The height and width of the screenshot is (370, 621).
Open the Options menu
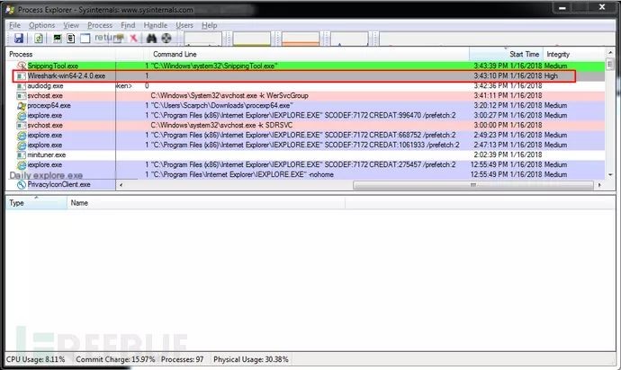click(x=41, y=25)
